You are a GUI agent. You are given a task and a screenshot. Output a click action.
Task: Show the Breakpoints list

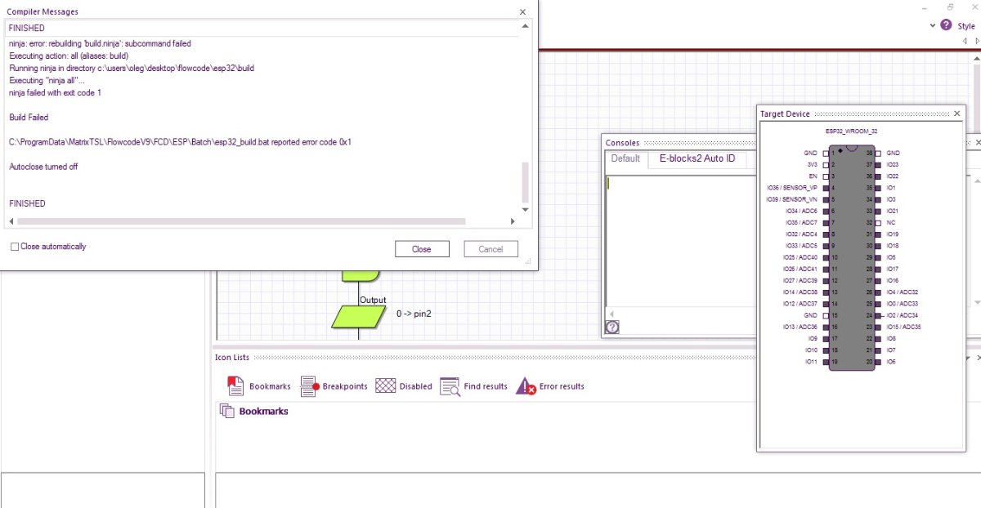[x=334, y=386]
